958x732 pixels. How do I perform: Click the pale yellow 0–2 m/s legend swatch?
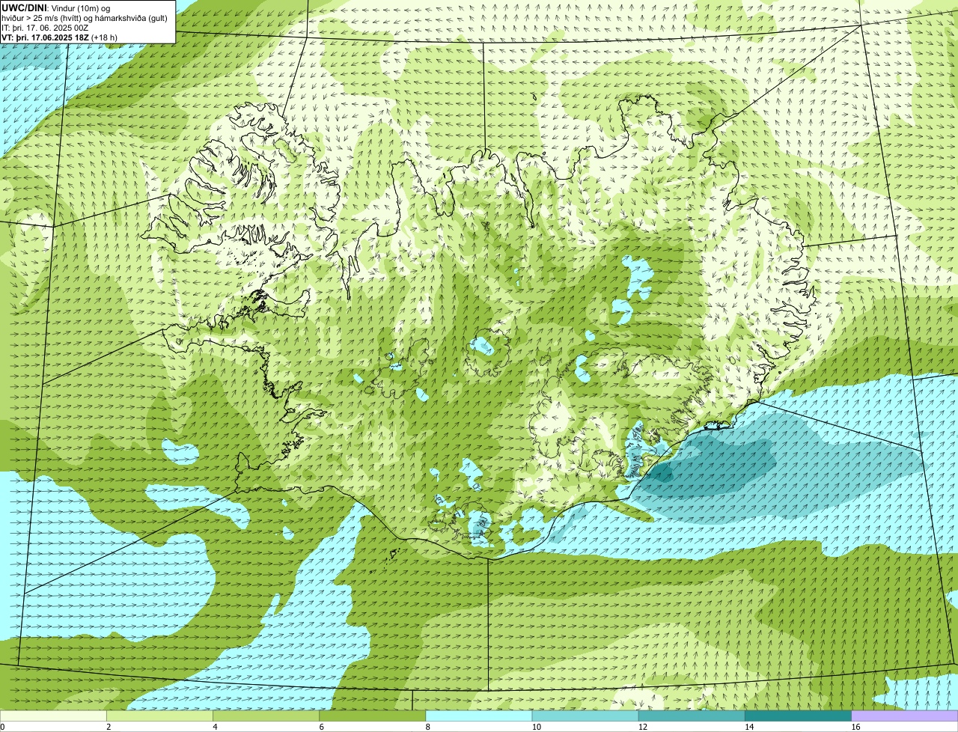[53, 716]
